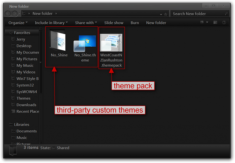Open Desktop in the sidebar

point(24,46)
